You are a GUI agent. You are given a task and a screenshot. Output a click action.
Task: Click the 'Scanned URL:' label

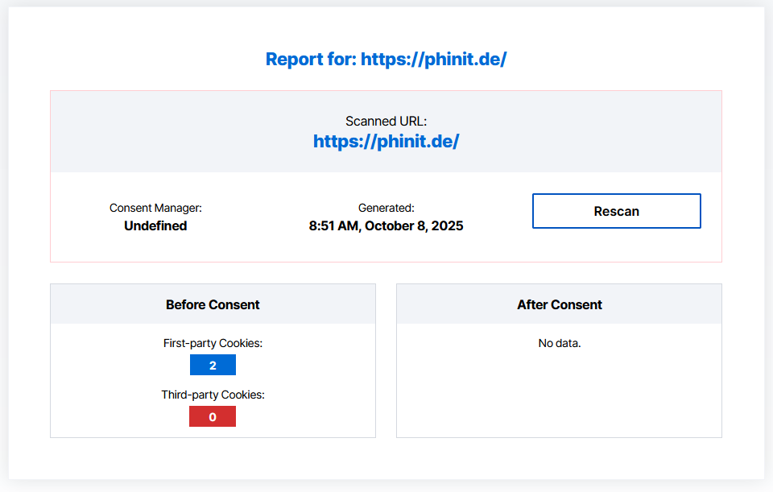pyautogui.click(x=386, y=122)
